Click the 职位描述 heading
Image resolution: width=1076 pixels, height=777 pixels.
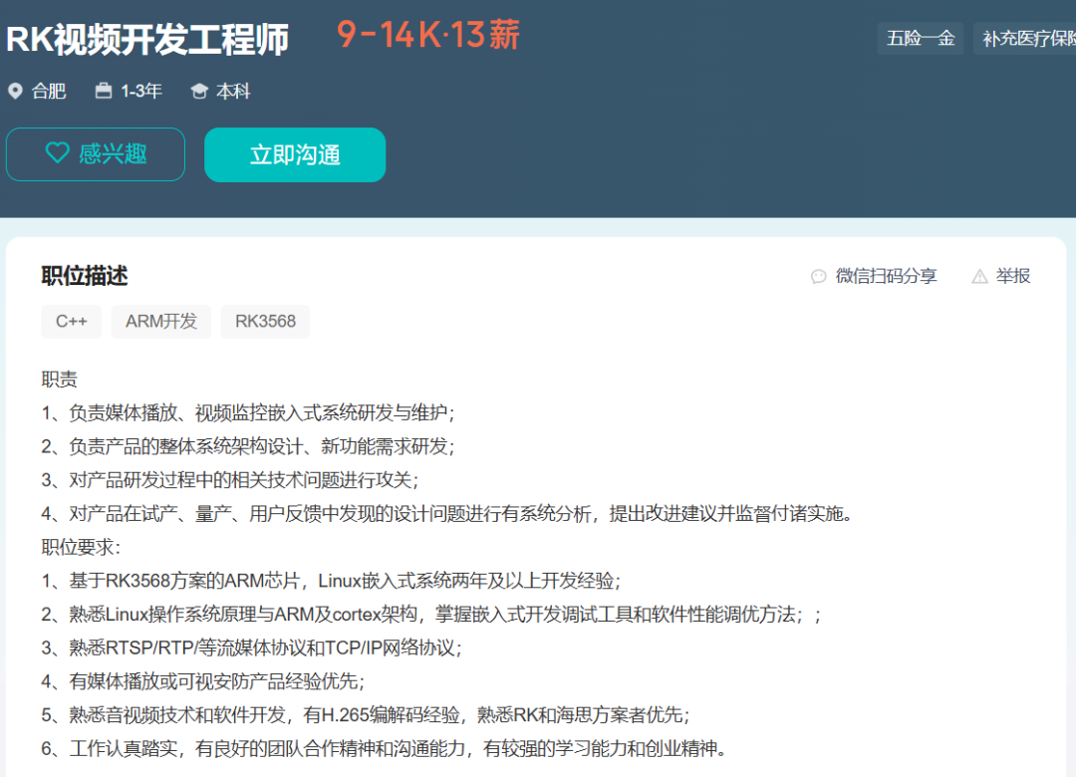pyautogui.click(x=85, y=276)
